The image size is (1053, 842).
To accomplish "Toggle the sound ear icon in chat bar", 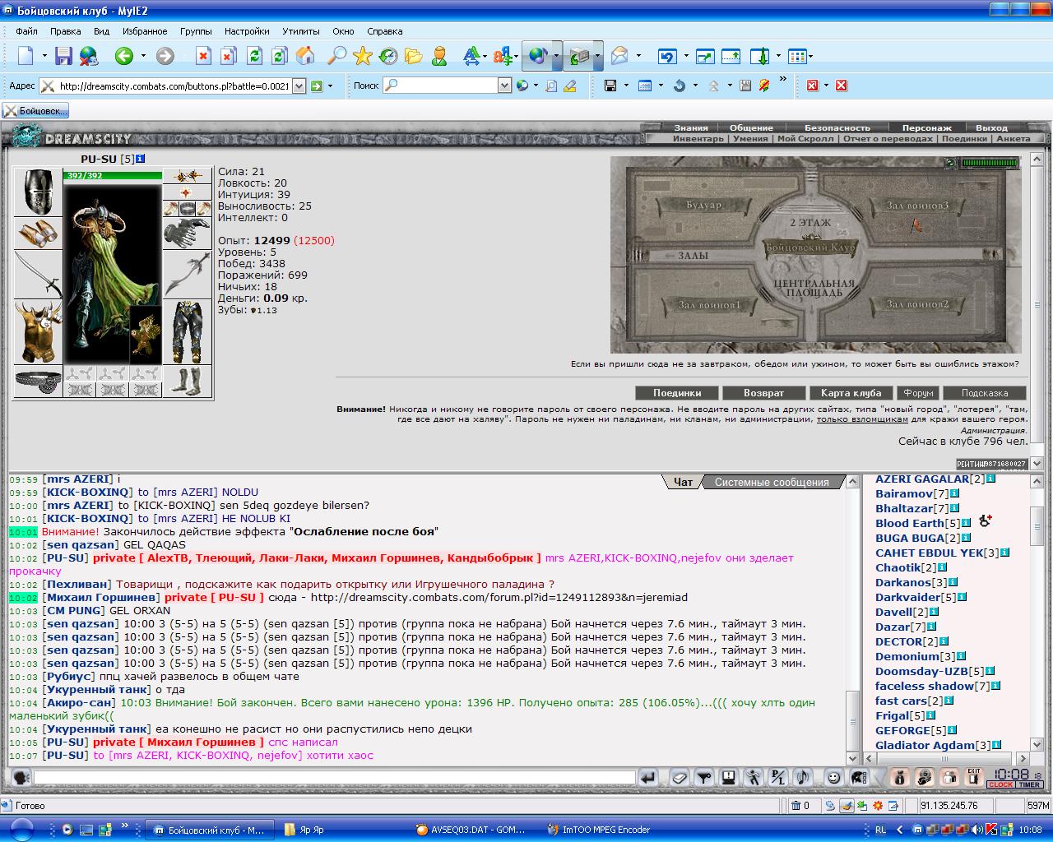I will tap(802, 777).
